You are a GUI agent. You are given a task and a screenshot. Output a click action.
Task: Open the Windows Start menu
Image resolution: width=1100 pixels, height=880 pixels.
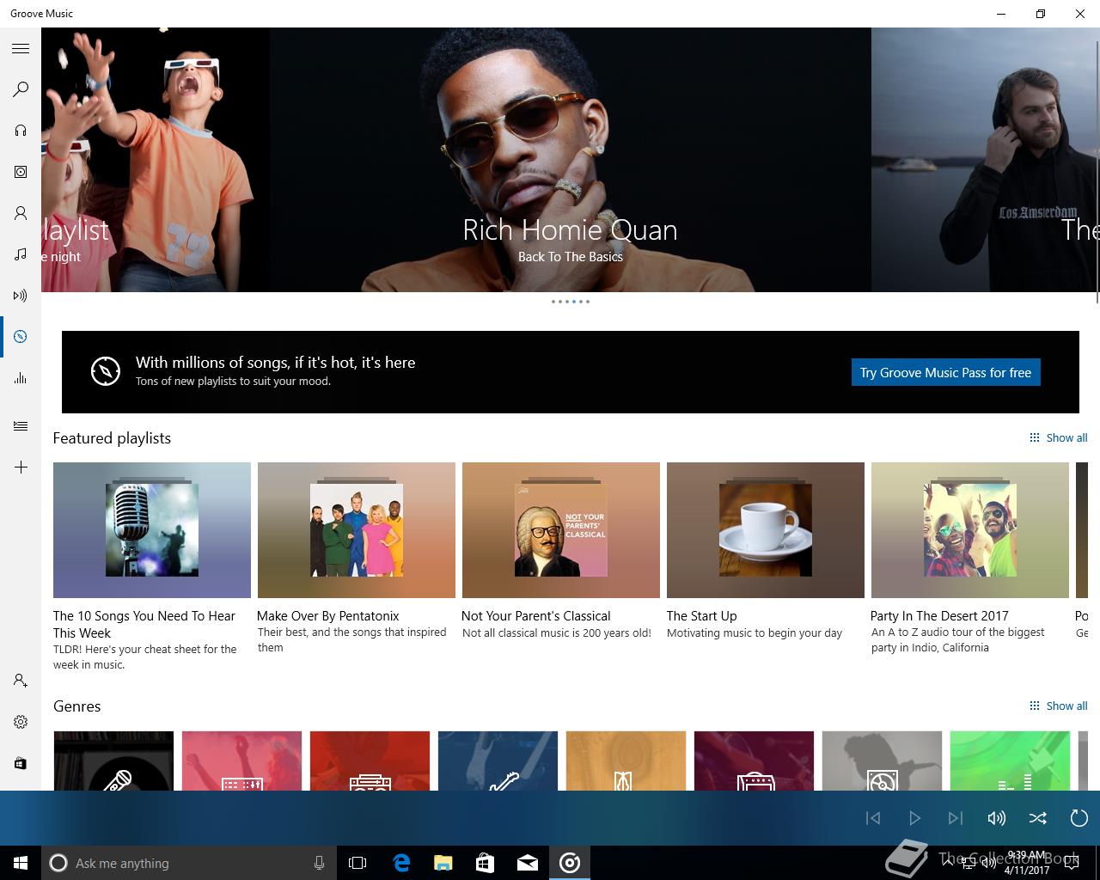[x=21, y=863]
